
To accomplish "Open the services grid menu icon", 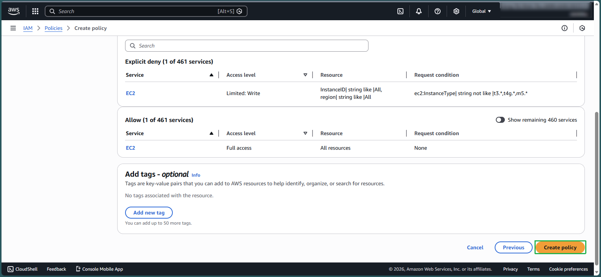I will (x=35, y=11).
